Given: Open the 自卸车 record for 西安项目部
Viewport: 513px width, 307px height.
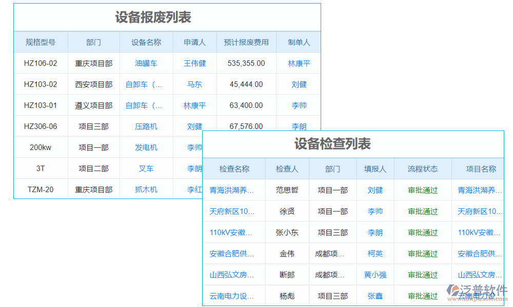Looking at the screenshot, I should [x=146, y=84].
